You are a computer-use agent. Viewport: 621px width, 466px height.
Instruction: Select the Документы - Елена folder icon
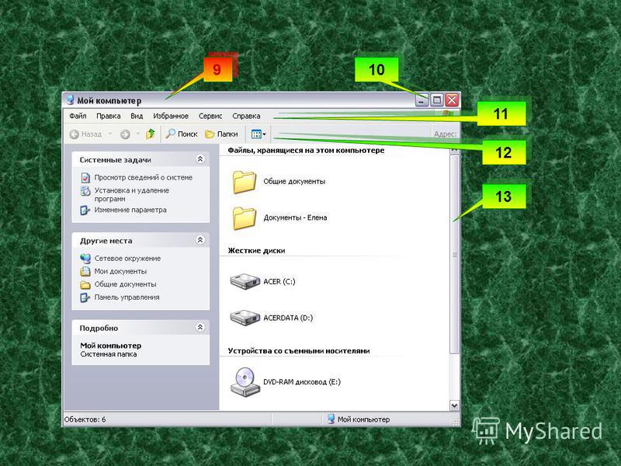[244, 218]
